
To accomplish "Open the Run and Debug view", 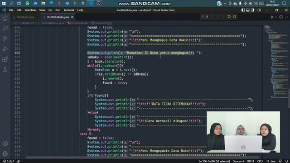I will 5,49.
